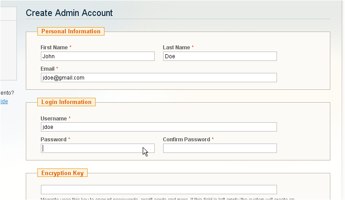This screenshot has height=200, width=345.
Task: Click the Confirm Password label text
Action: pyautogui.click(x=186, y=140)
